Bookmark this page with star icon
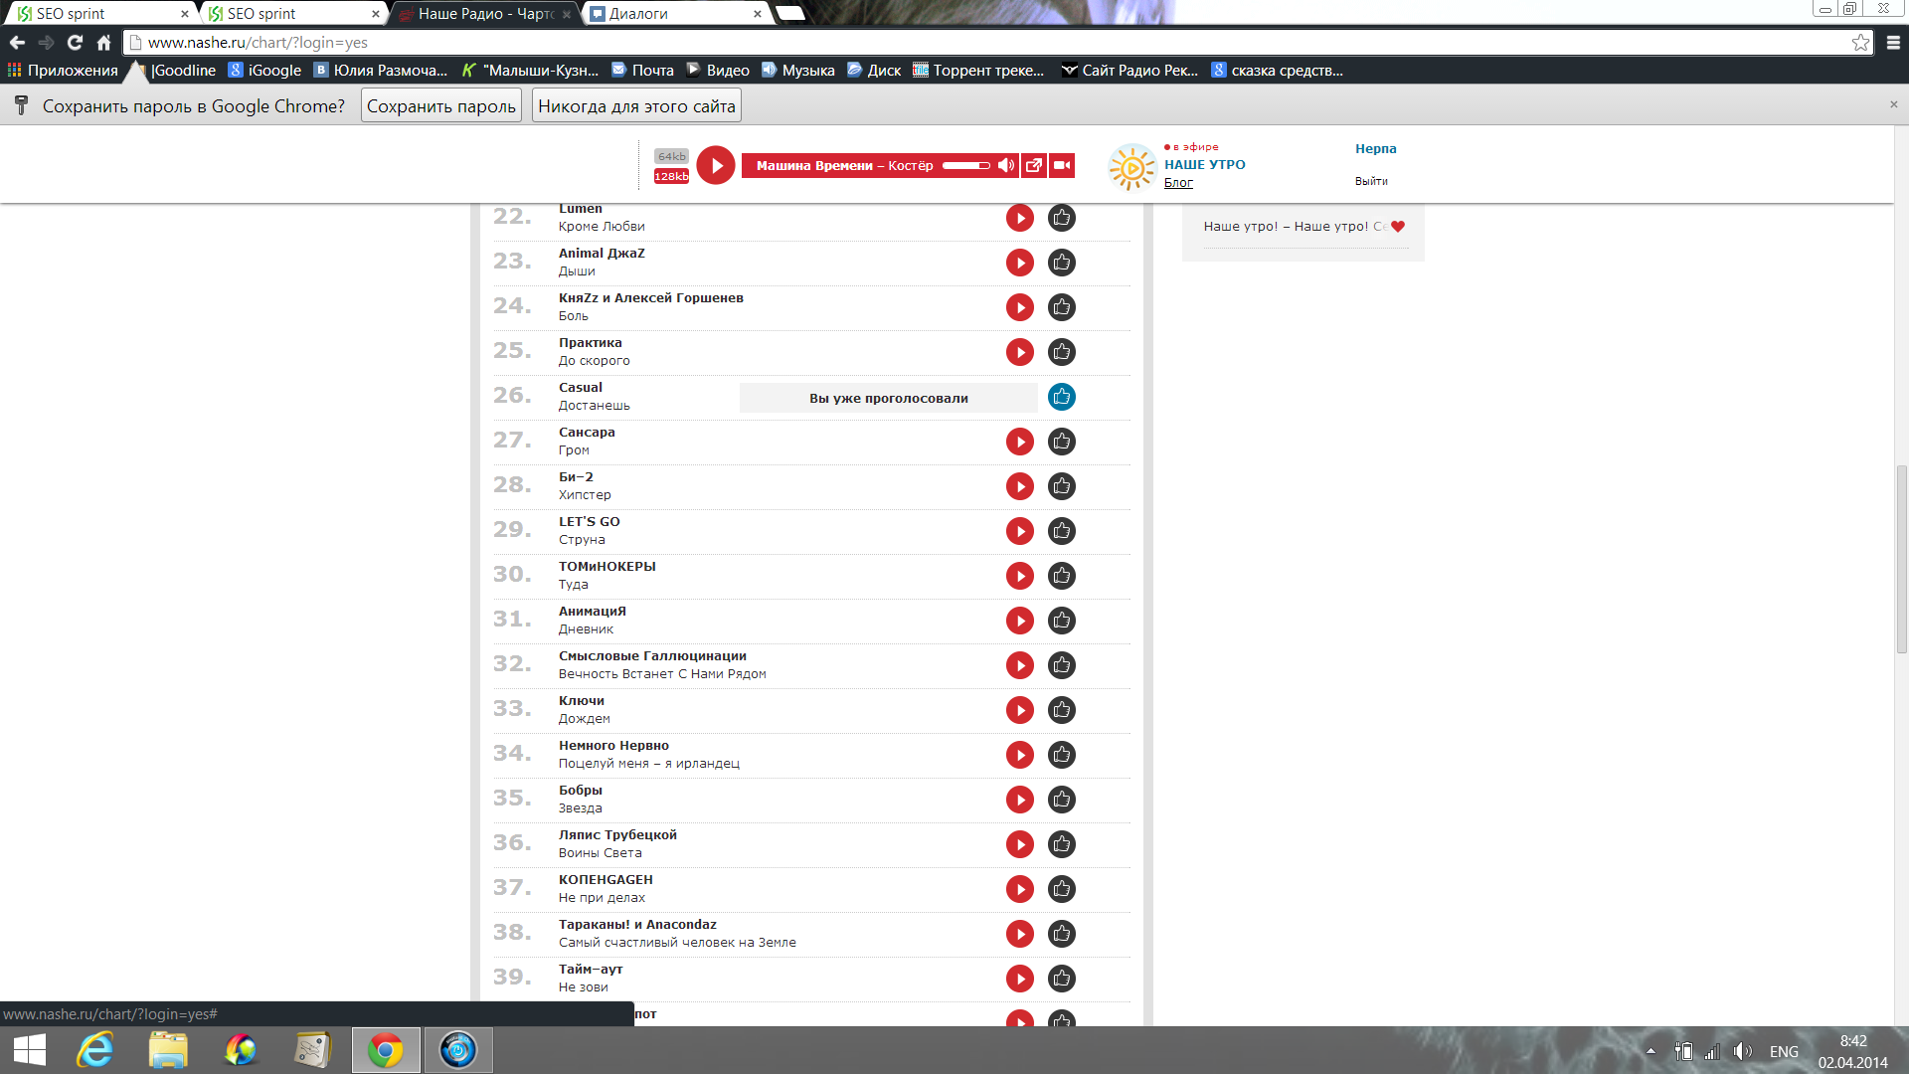 [1860, 43]
